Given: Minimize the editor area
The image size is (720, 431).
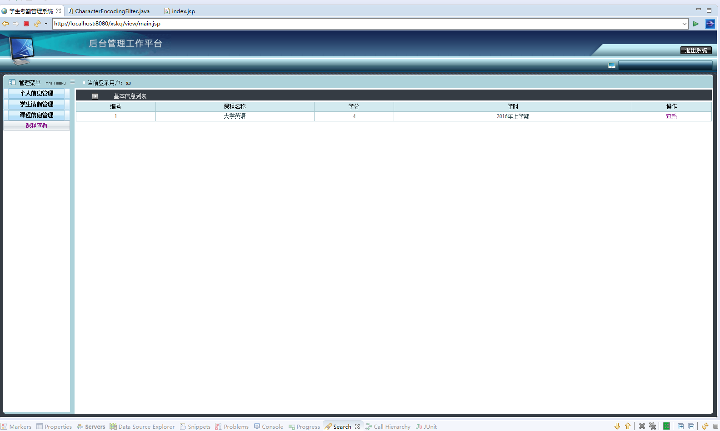Looking at the screenshot, I should (x=699, y=10).
